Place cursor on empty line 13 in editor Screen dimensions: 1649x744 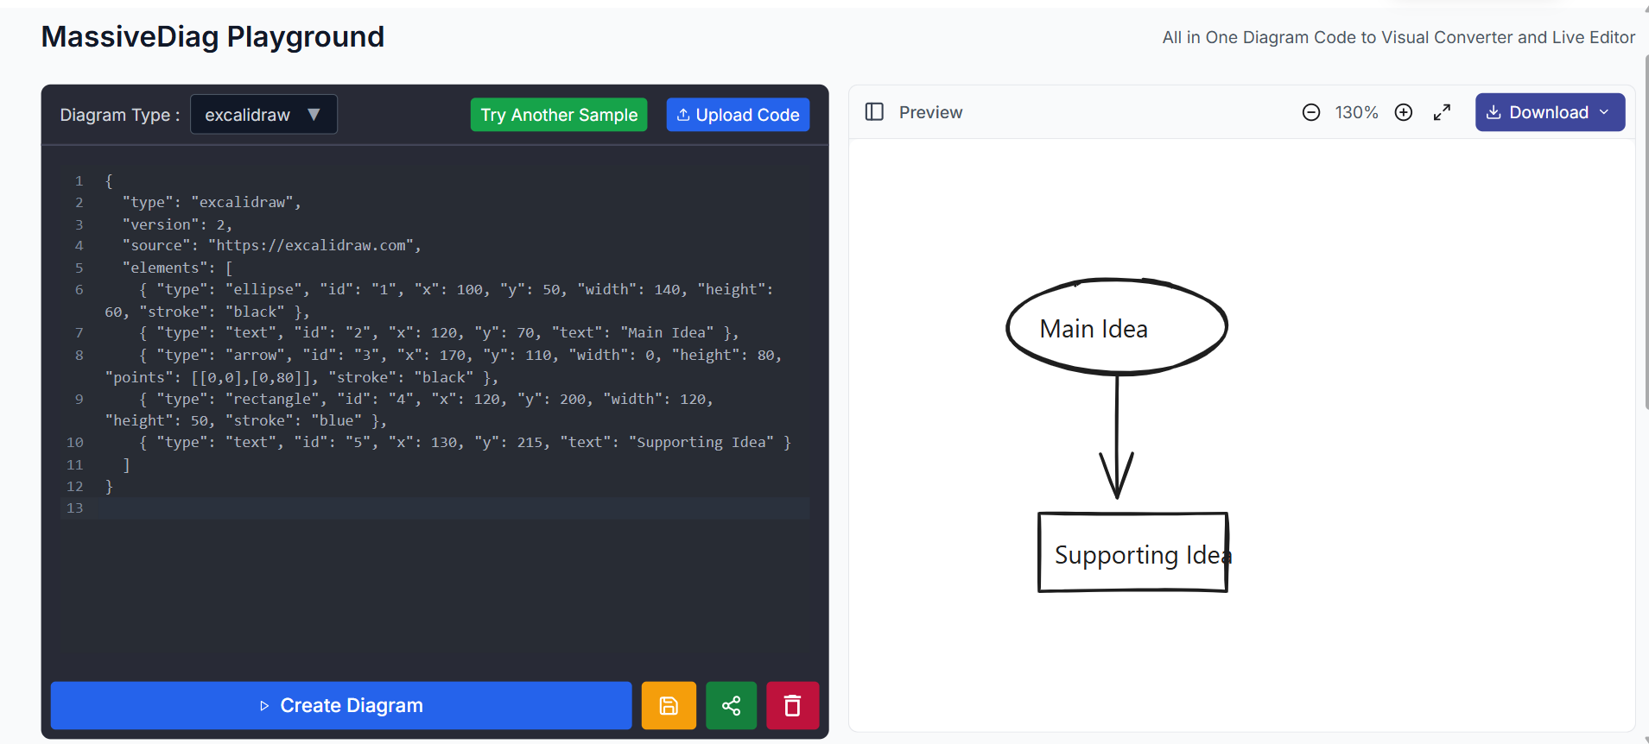click(x=432, y=508)
